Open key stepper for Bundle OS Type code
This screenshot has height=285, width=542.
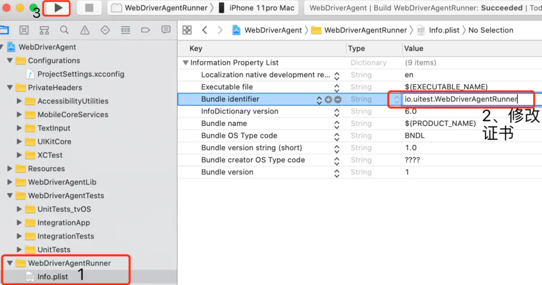[336, 136]
